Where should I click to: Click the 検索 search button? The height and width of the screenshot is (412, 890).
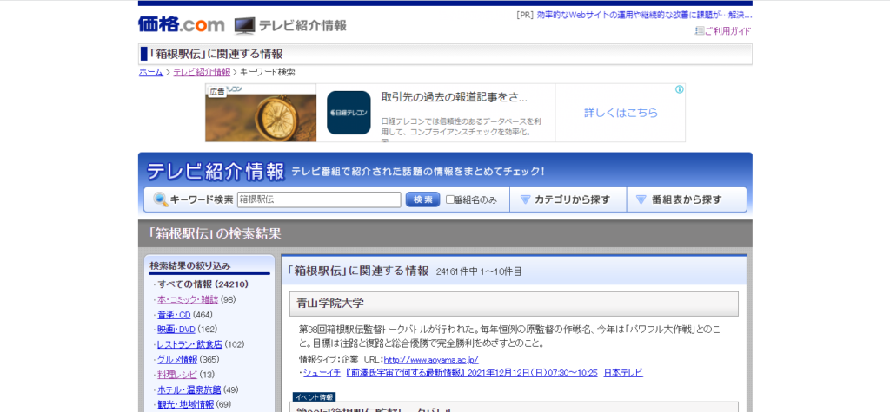tap(423, 199)
